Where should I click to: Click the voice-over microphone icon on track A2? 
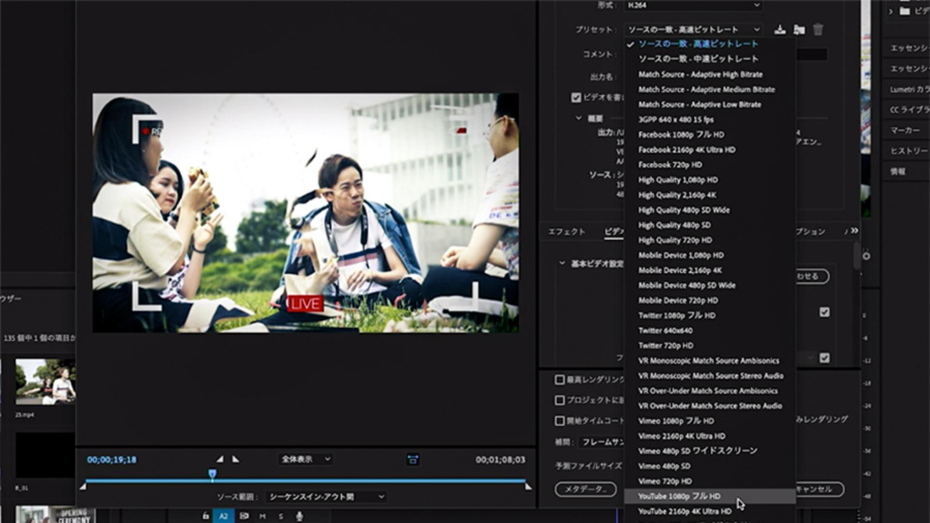pyautogui.click(x=299, y=516)
